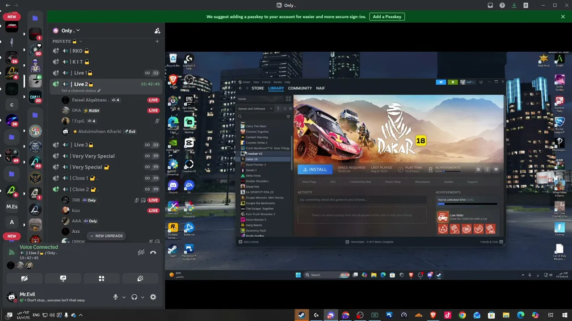Turn on camera in voice panel
The height and width of the screenshot is (321, 572).
click(x=24, y=278)
